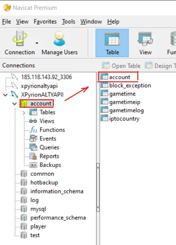Open the Tools menu

(69, 21)
